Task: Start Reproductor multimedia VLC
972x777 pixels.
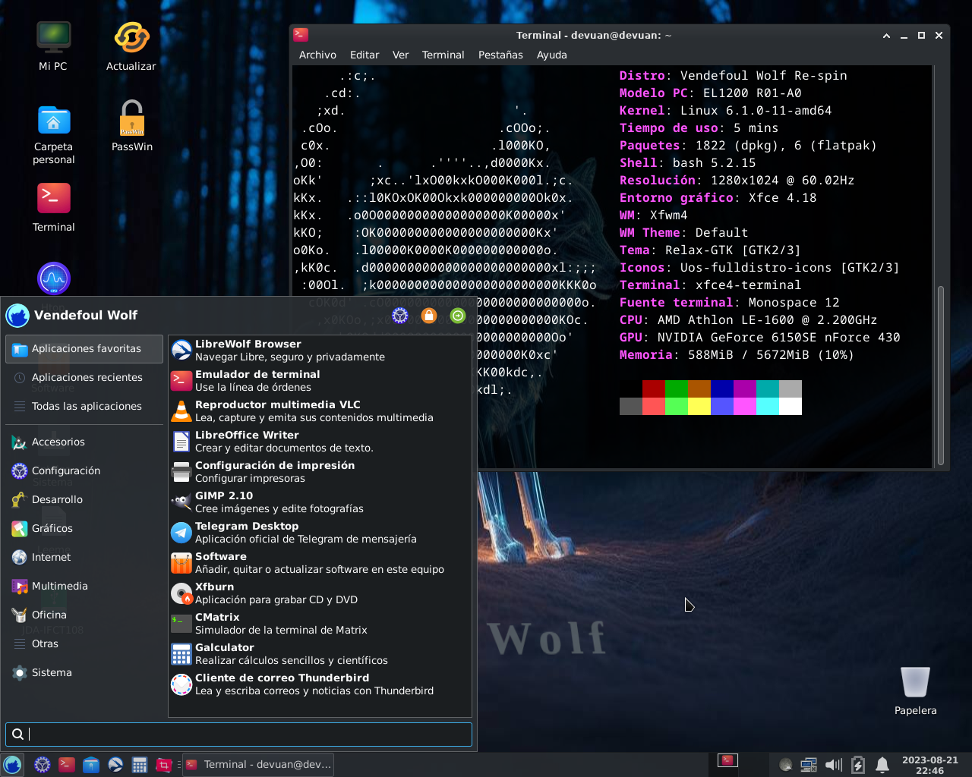Action: [320, 411]
